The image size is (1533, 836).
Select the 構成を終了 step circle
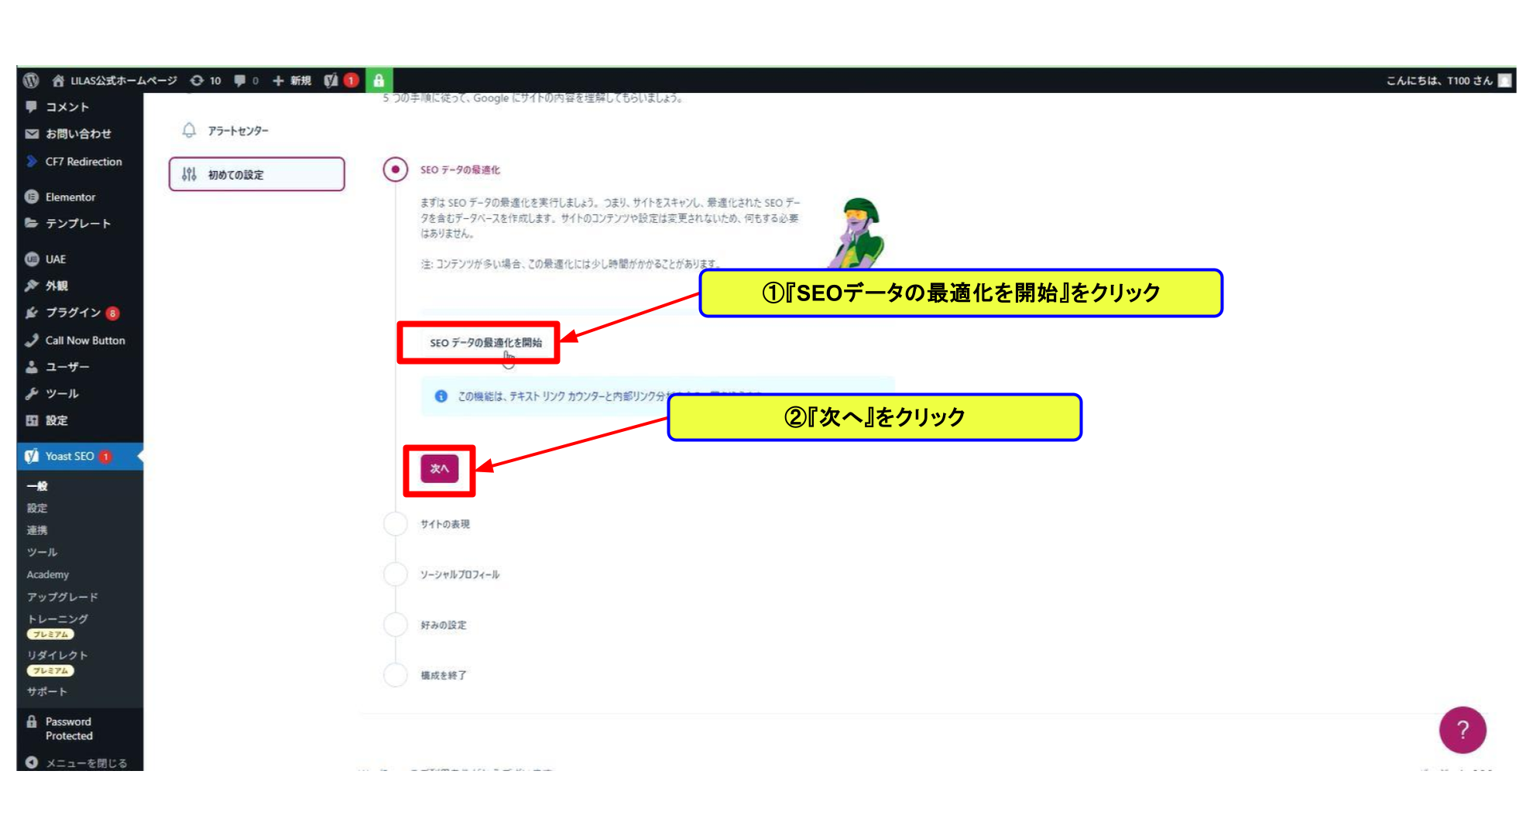[x=396, y=675]
